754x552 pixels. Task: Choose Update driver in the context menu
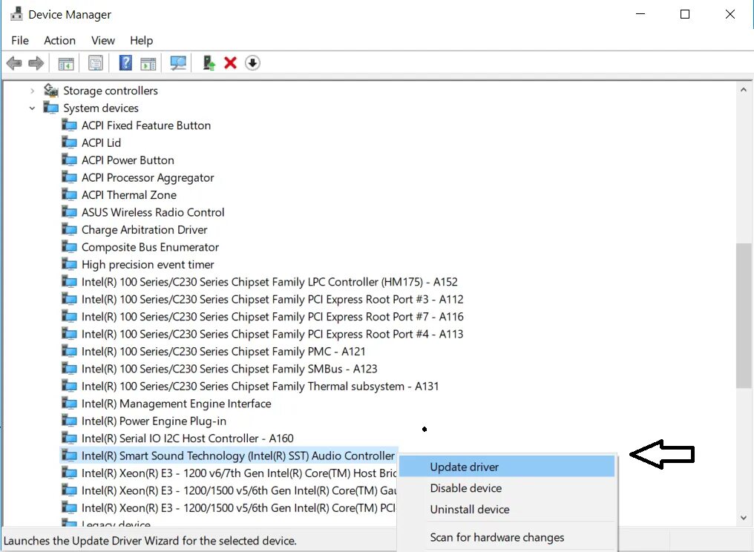[x=465, y=467]
